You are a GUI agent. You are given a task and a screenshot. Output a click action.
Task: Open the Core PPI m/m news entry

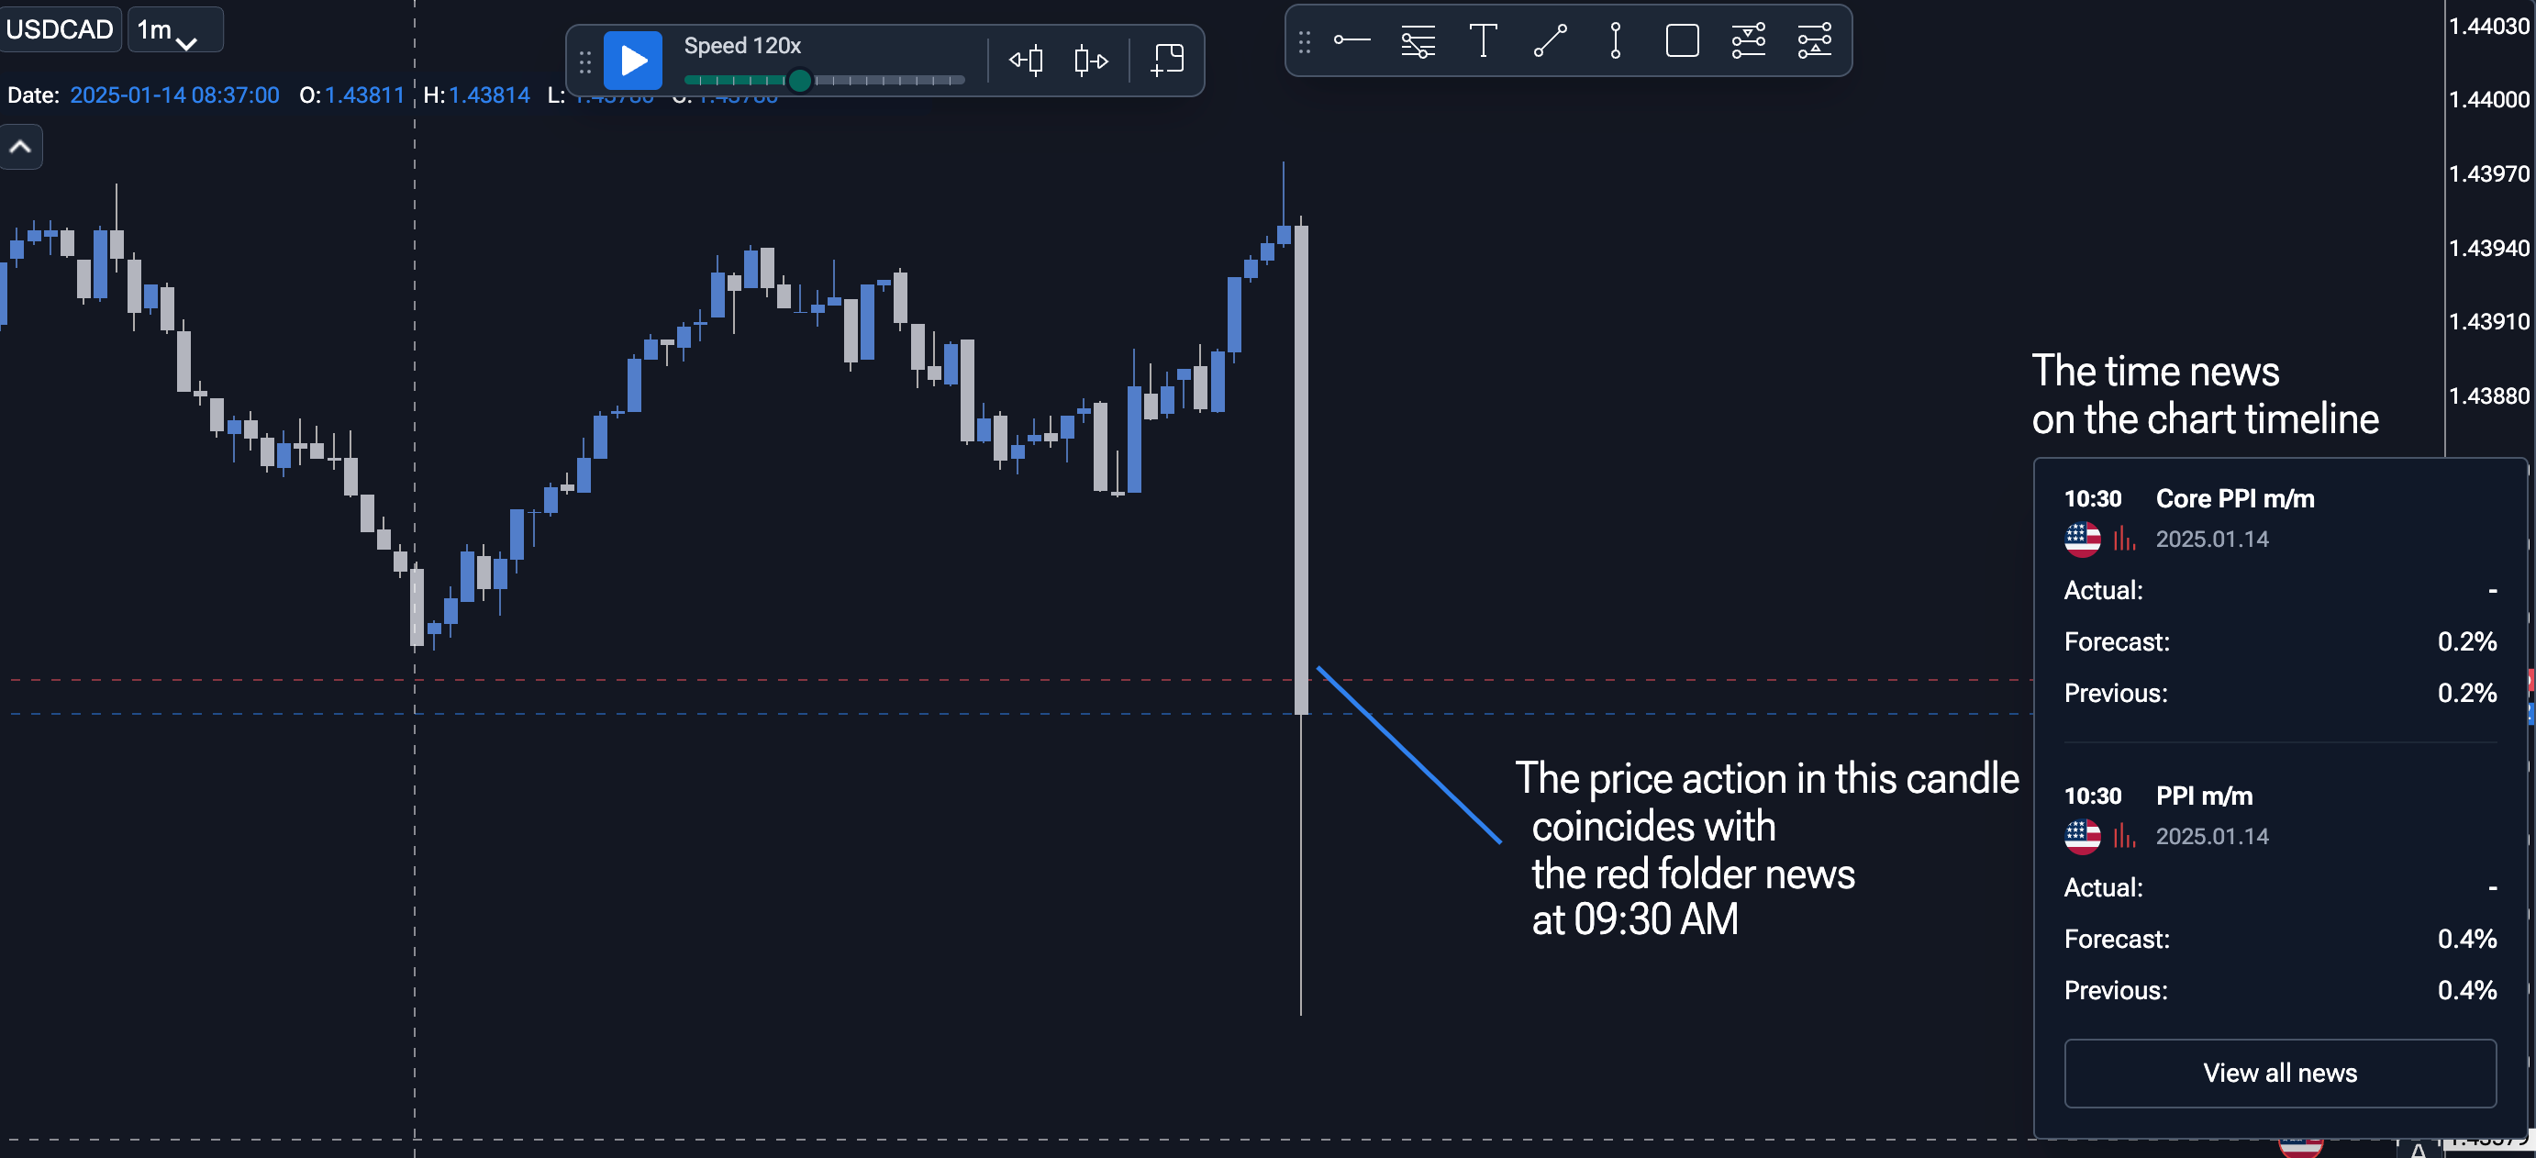[x=2280, y=596]
